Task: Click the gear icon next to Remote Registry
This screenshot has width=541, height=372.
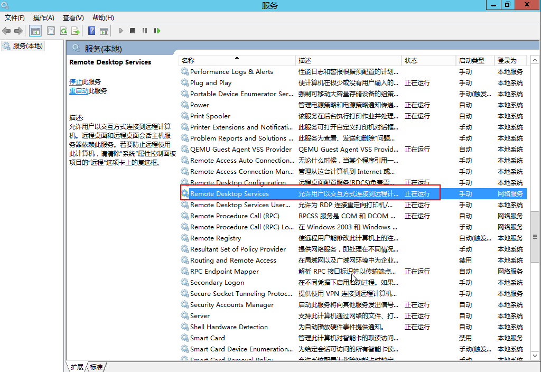Action: pyautogui.click(x=185, y=238)
